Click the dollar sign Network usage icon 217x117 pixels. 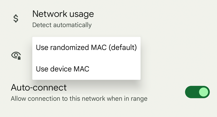16,18
